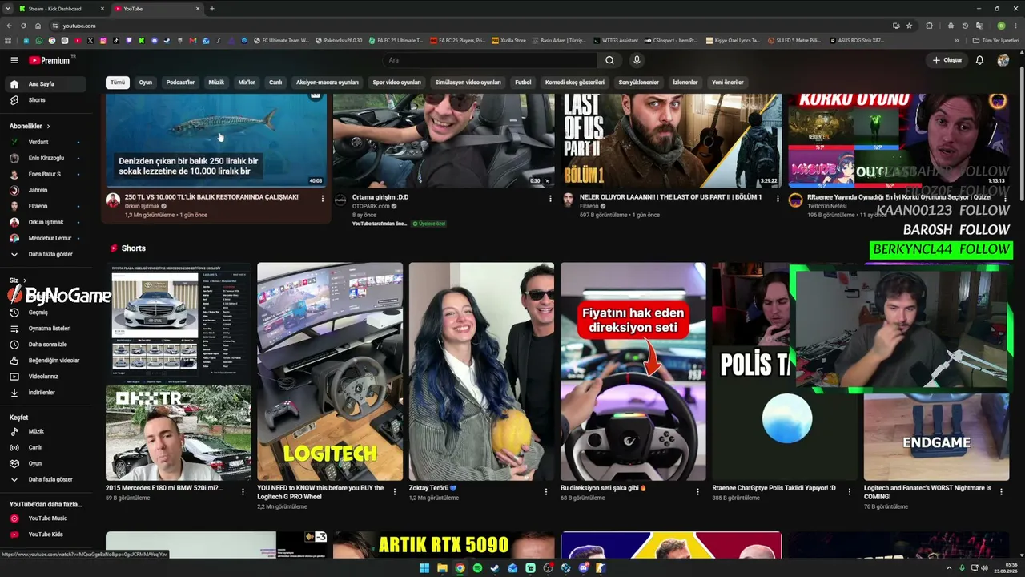The width and height of the screenshot is (1025, 577).
Task: Open the YouTube guide hamburger menu
Action: pyautogui.click(x=14, y=60)
